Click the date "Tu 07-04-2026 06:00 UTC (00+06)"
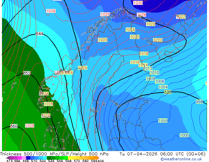Viewport: 209px width, 162px height. click(x=163, y=154)
